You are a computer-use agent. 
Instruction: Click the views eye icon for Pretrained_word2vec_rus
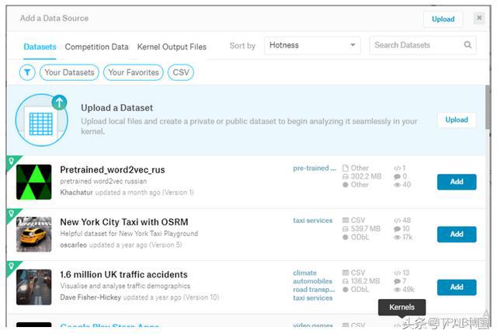point(397,185)
